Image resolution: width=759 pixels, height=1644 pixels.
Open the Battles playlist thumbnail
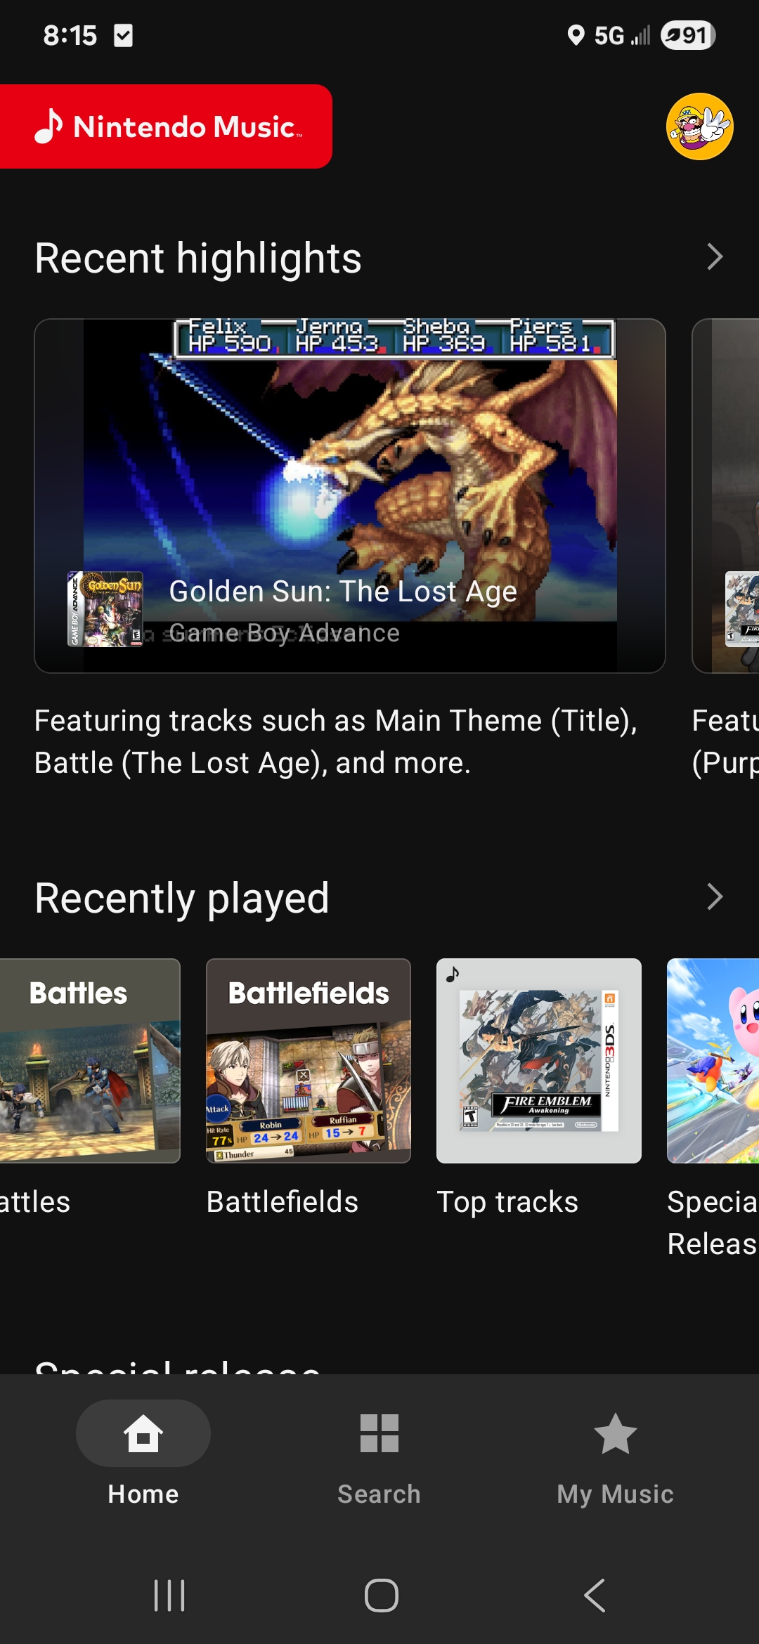(x=90, y=1061)
